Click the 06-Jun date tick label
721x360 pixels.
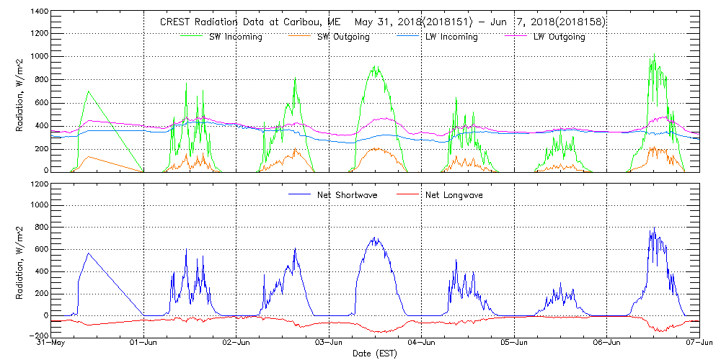coord(607,343)
